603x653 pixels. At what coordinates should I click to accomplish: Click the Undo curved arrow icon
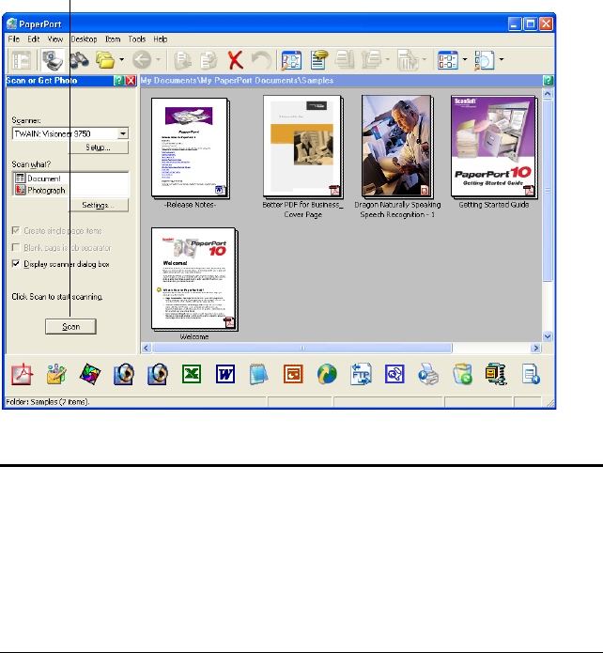click(261, 60)
